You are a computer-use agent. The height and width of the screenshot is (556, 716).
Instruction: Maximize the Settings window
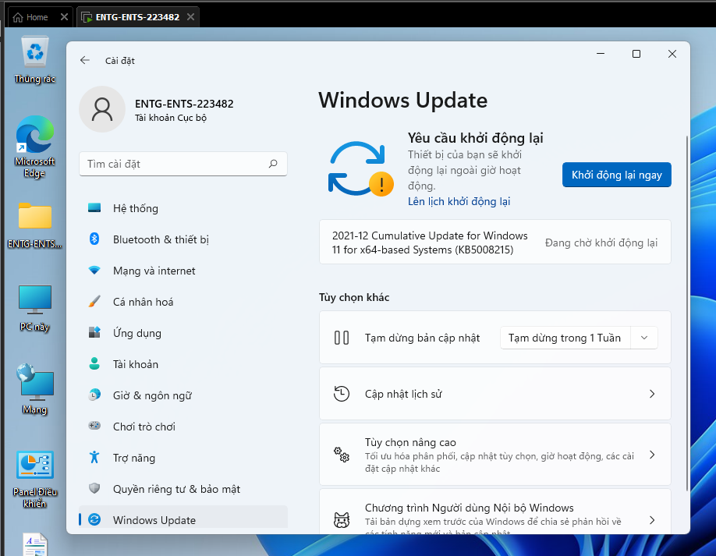click(x=636, y=54)
